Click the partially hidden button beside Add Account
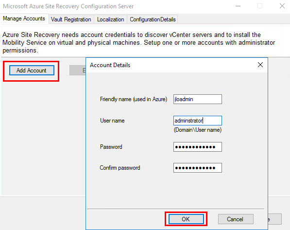The width and height of the screenshot is (290, 230). 78,71
